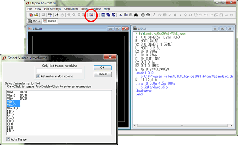Click Cancel in Select Visible Waveforms
Screen dimensions: 238x145
tap(103, 74)
